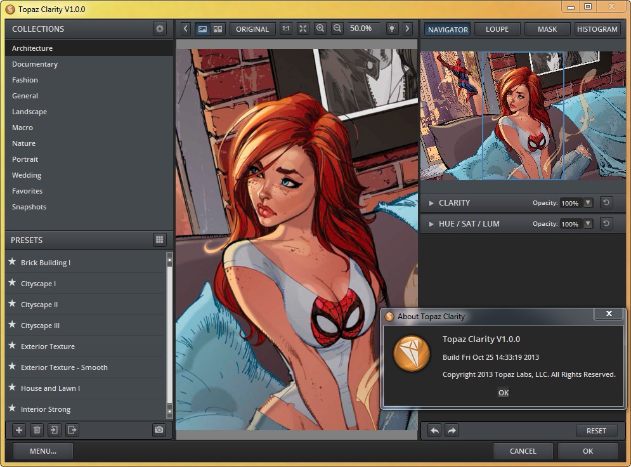Delete the selected preset

(x=37, y=430)
